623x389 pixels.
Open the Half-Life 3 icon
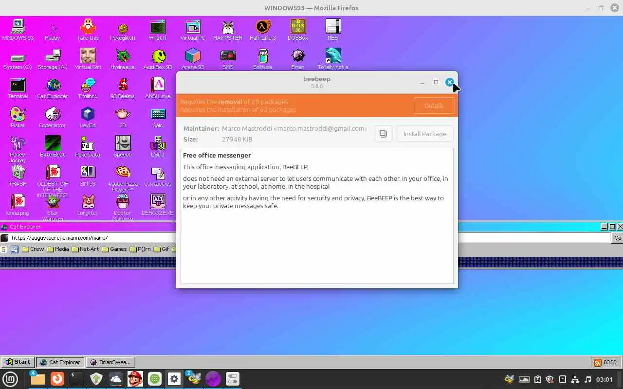pos(263,30)
